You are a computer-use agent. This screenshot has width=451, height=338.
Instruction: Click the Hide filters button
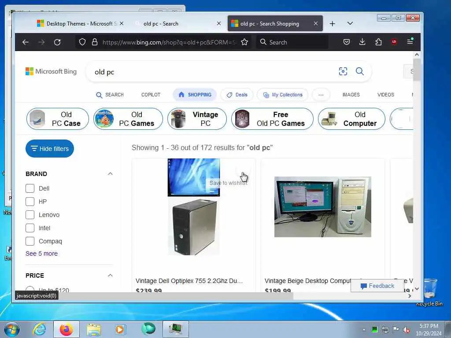[50, 149]
